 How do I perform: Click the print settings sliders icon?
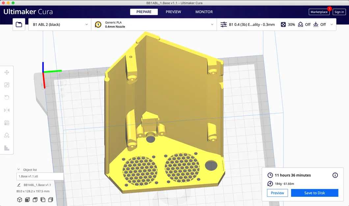pos(224,24)
